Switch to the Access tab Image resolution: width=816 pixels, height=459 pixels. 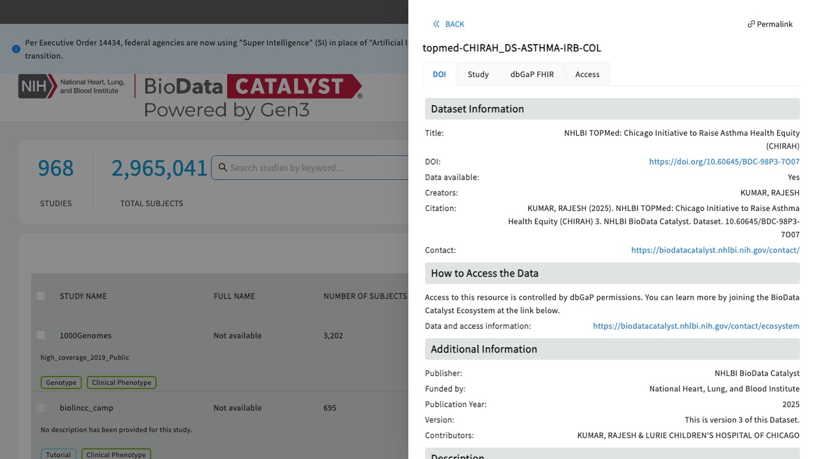(587, 74)
